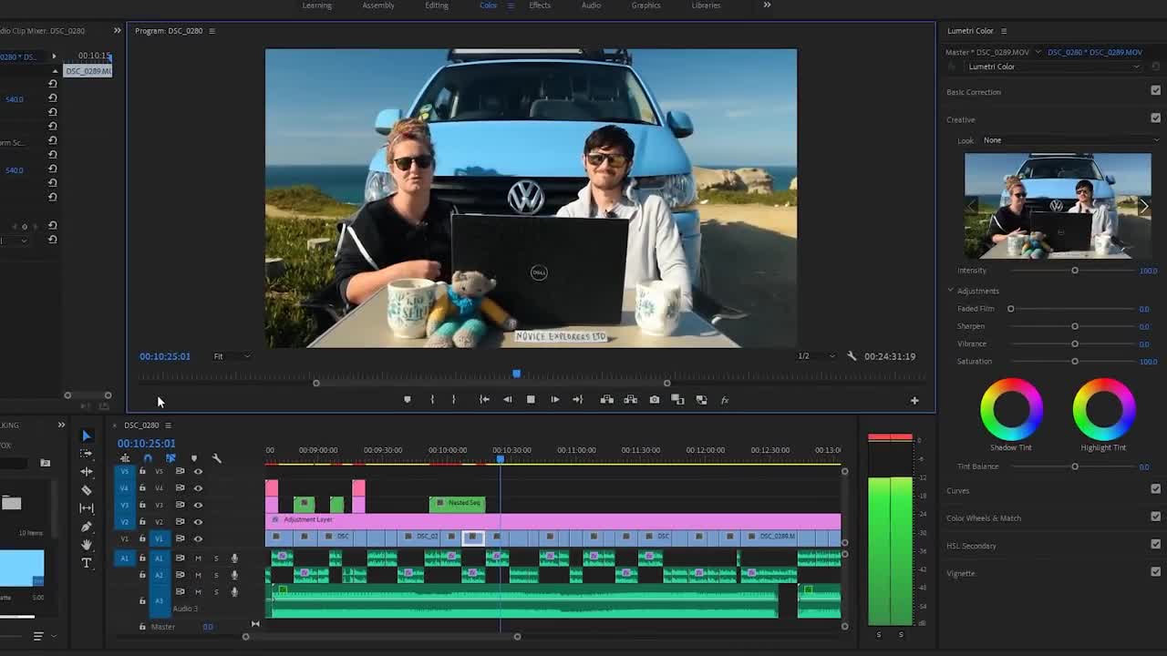Toggle Creative section checkbox

[x=1156, y=118]
